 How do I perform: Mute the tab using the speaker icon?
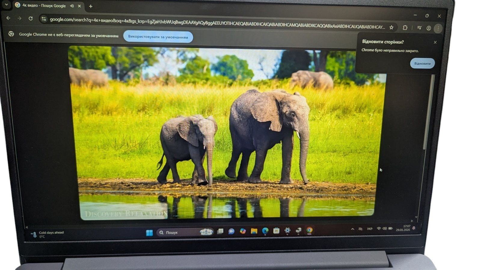[72, 6]
